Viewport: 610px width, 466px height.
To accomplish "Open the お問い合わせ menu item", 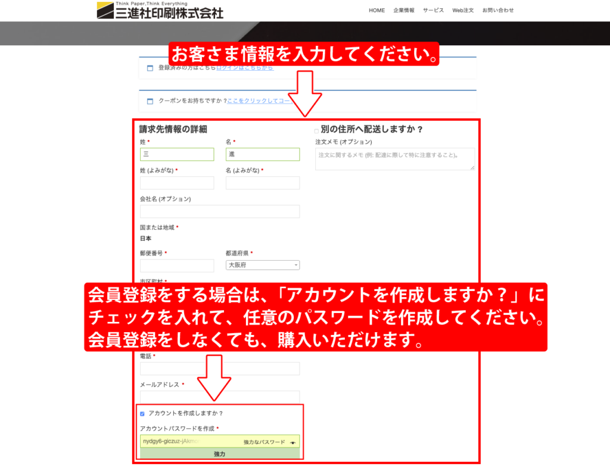I will click(x=497, y=11).
